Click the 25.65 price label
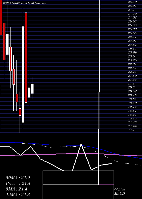Viewport: 142px width, 199px height. 132,33
